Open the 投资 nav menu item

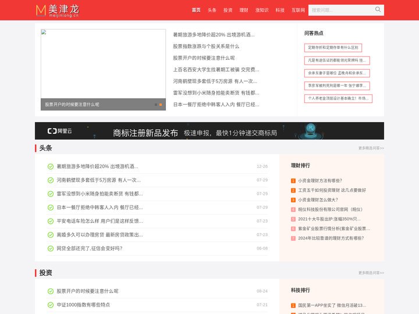[x=228, y=10]
